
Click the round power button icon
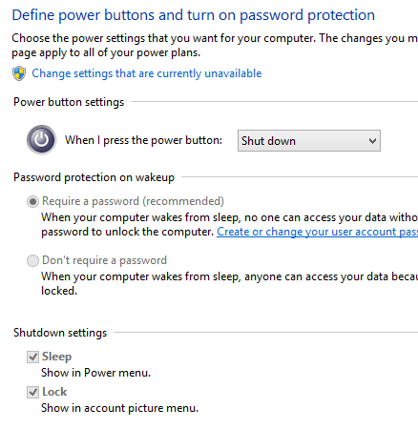point(41,140)
